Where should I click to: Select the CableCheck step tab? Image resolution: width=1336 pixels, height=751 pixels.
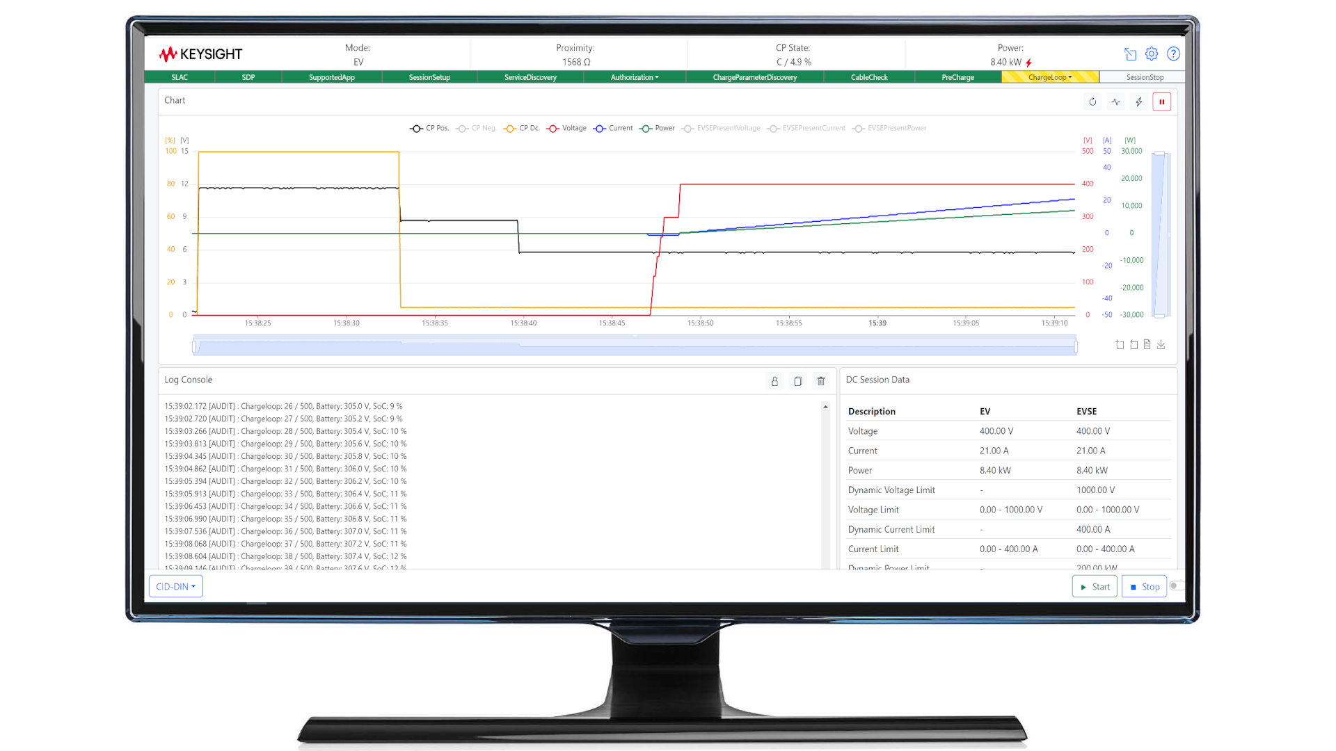(x=868, y=77)
